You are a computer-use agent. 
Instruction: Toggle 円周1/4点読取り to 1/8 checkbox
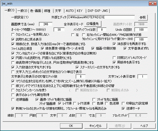coord(13,58)
